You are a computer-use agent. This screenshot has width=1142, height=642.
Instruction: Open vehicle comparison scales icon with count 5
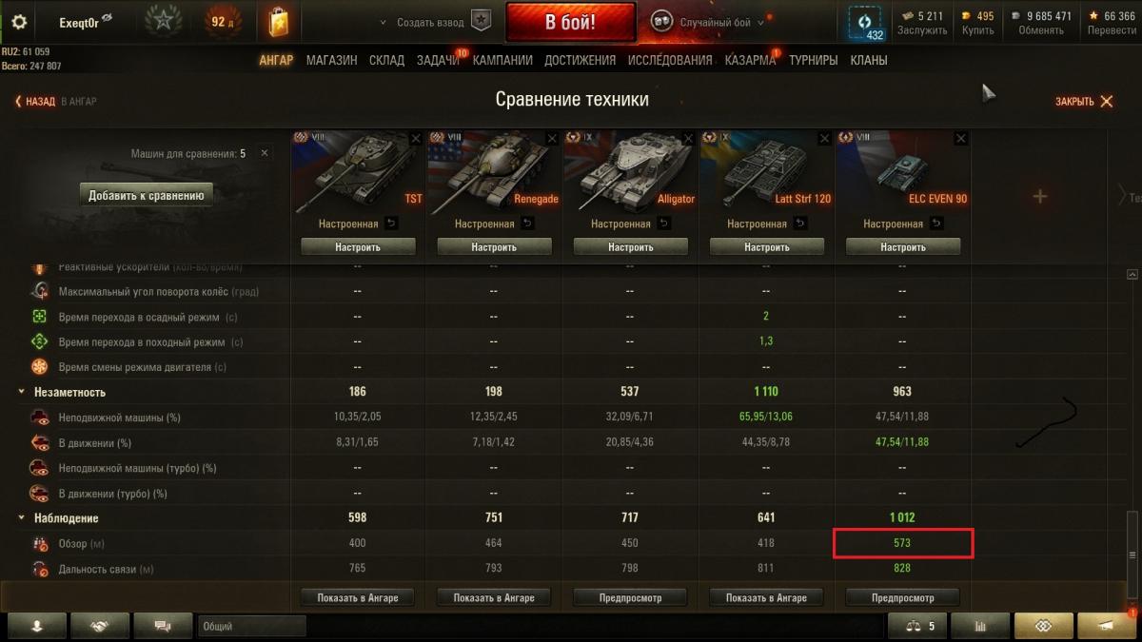pyautogui.click(x=916, y=626)
